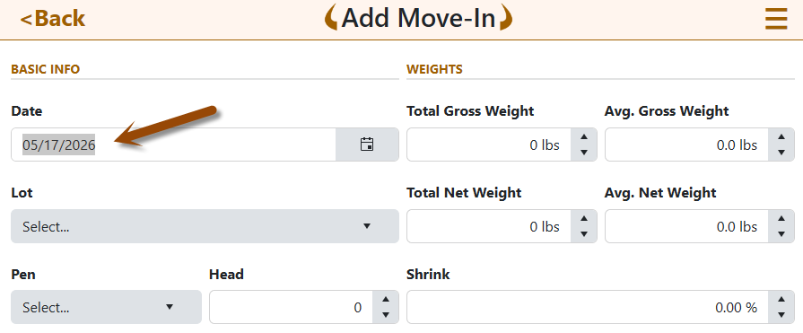Decrease Shrink percentage with down arrow

[781, 315]
